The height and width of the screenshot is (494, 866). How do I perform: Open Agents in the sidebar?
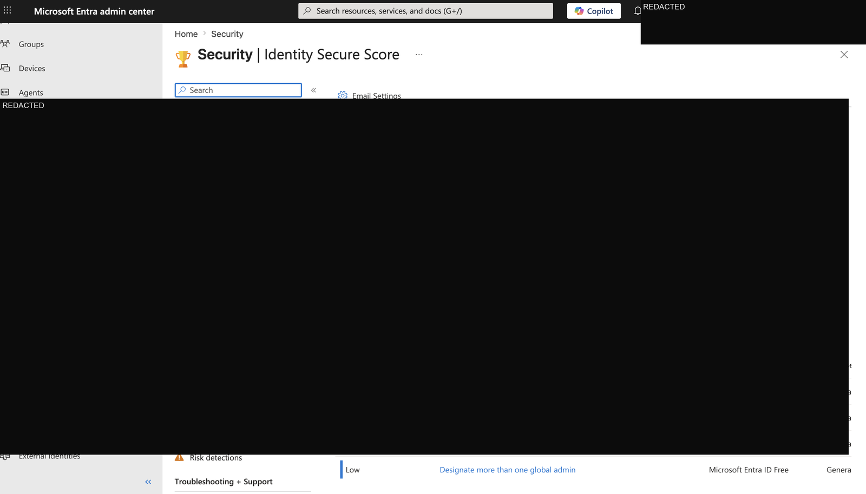coord(31,93)
